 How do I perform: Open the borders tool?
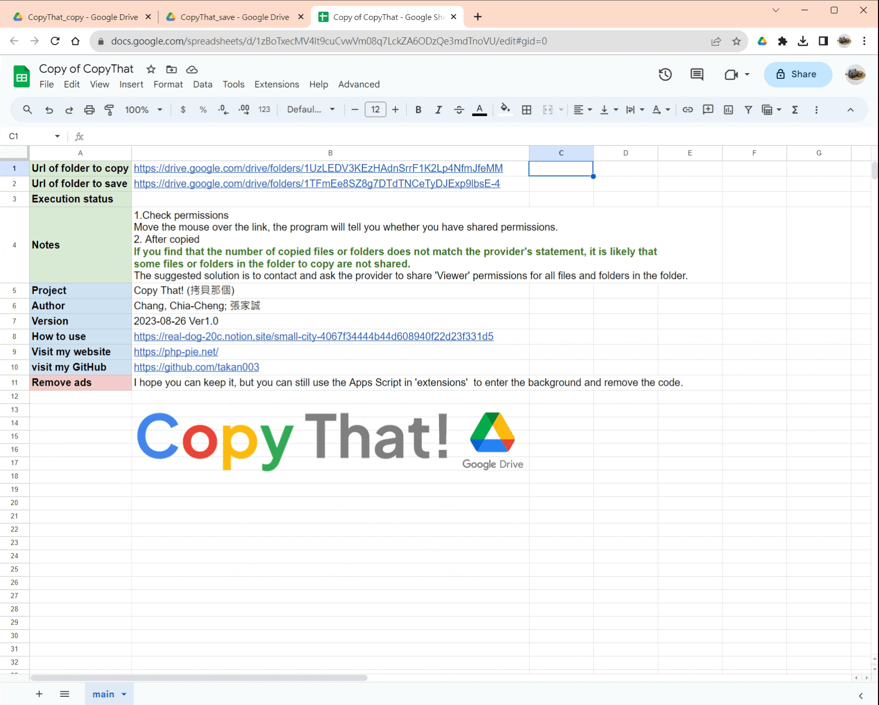pos(526,109)
